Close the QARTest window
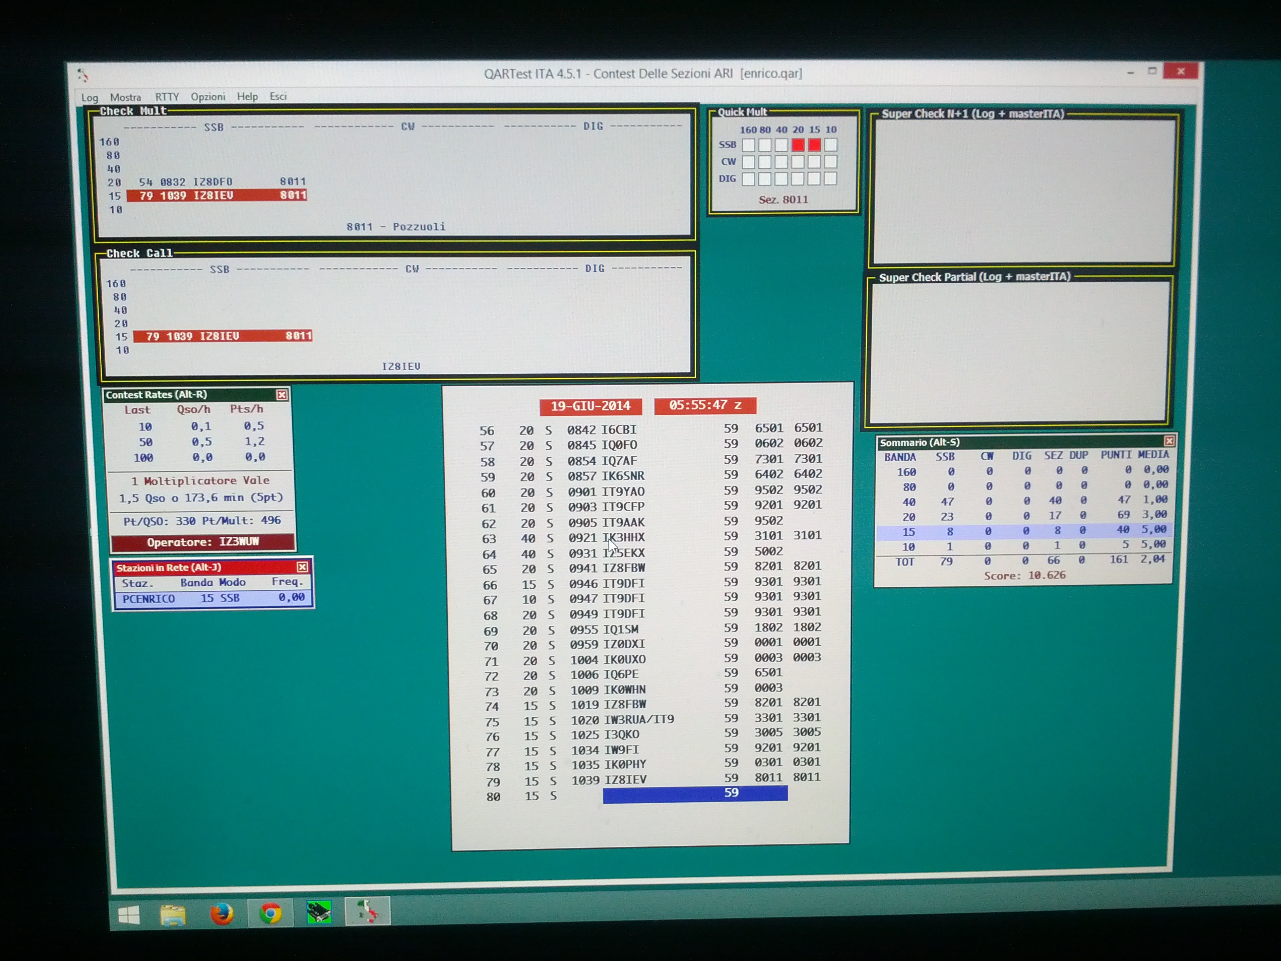The height and width of the screenshot is (961, 1281). tap(1181, 71)
